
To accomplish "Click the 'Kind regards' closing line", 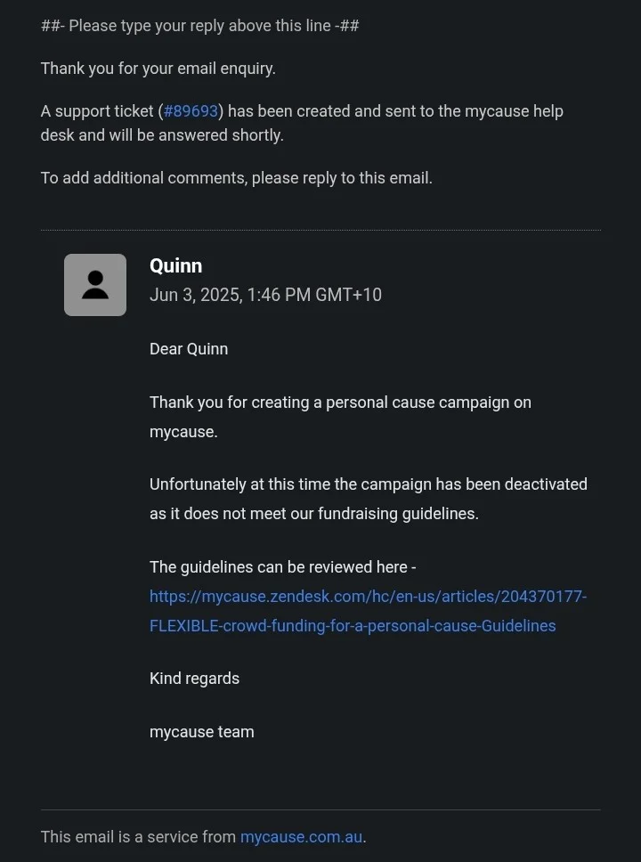I will (194, 679).
